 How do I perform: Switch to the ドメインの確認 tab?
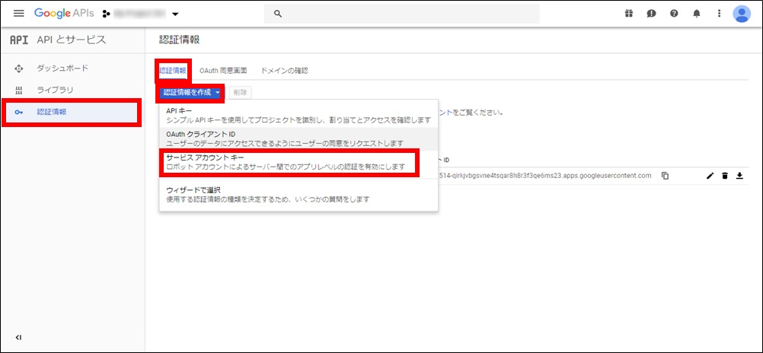point(285,71)
